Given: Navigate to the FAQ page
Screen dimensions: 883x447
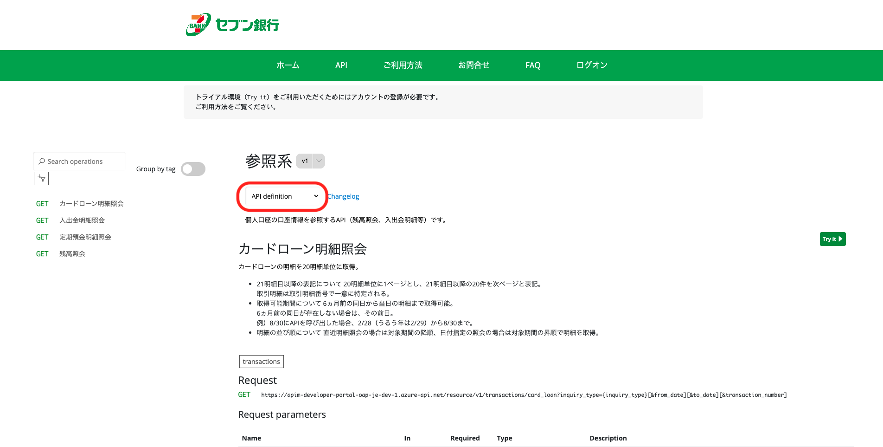Looking at the screenshot, I should point(532,65).
